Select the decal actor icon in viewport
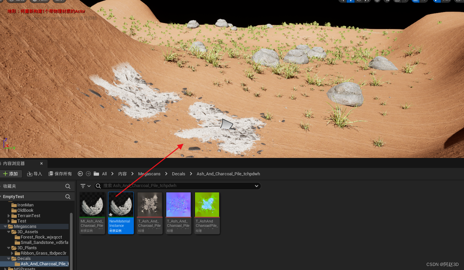 coord(226,124)
